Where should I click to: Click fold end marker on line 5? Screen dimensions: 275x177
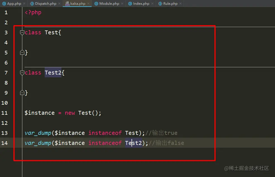coord(22,52)
